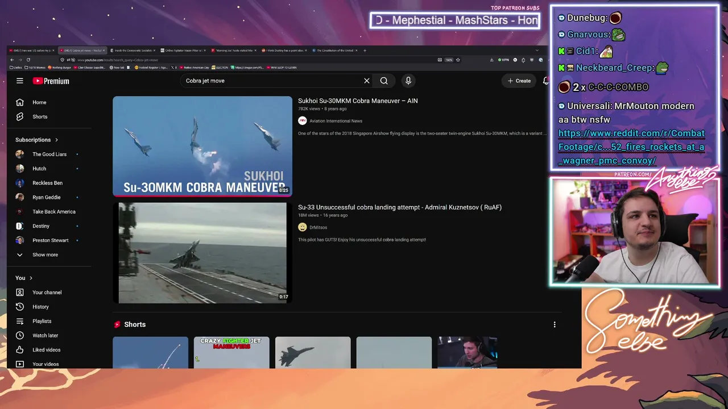This screenshot has width=728, height=409.
Task: Open the Crazy Fighter Jet Maneuvers short
Action: (x=231, y=352)
